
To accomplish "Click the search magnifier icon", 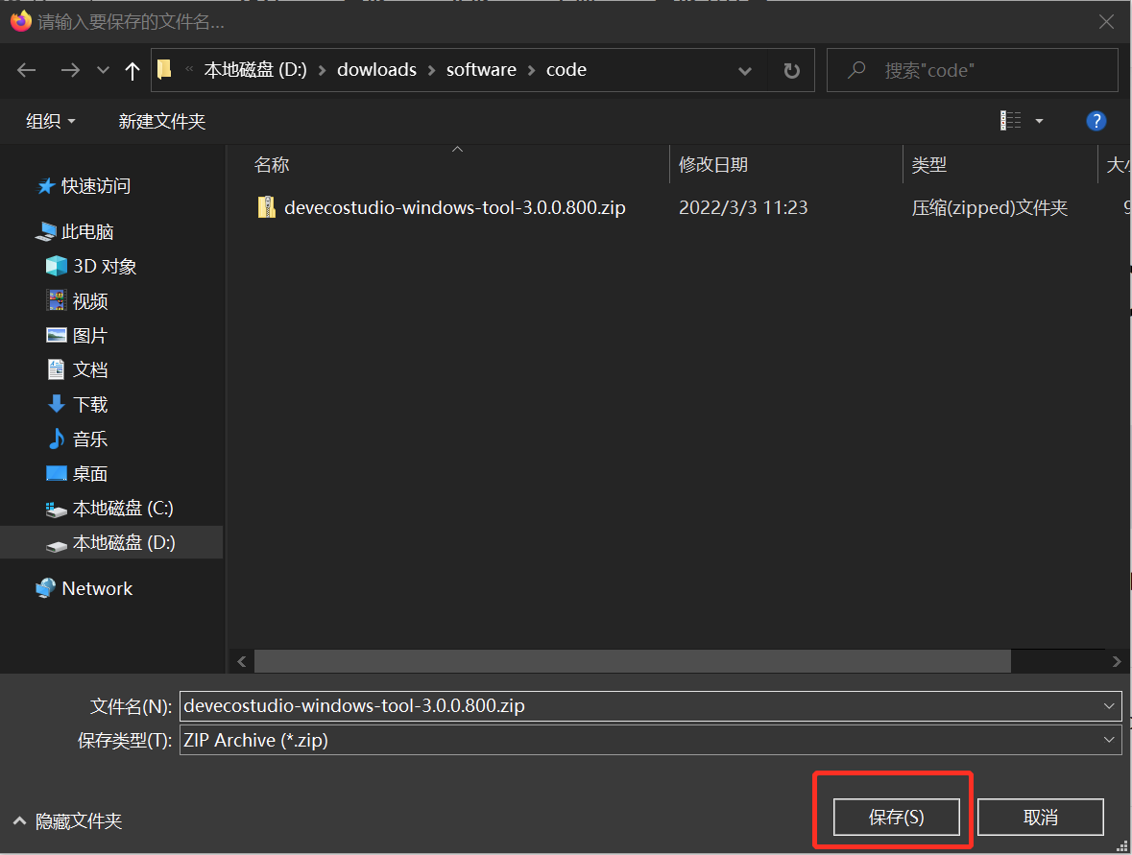I will pyautogui.click(x=857, y=70).
